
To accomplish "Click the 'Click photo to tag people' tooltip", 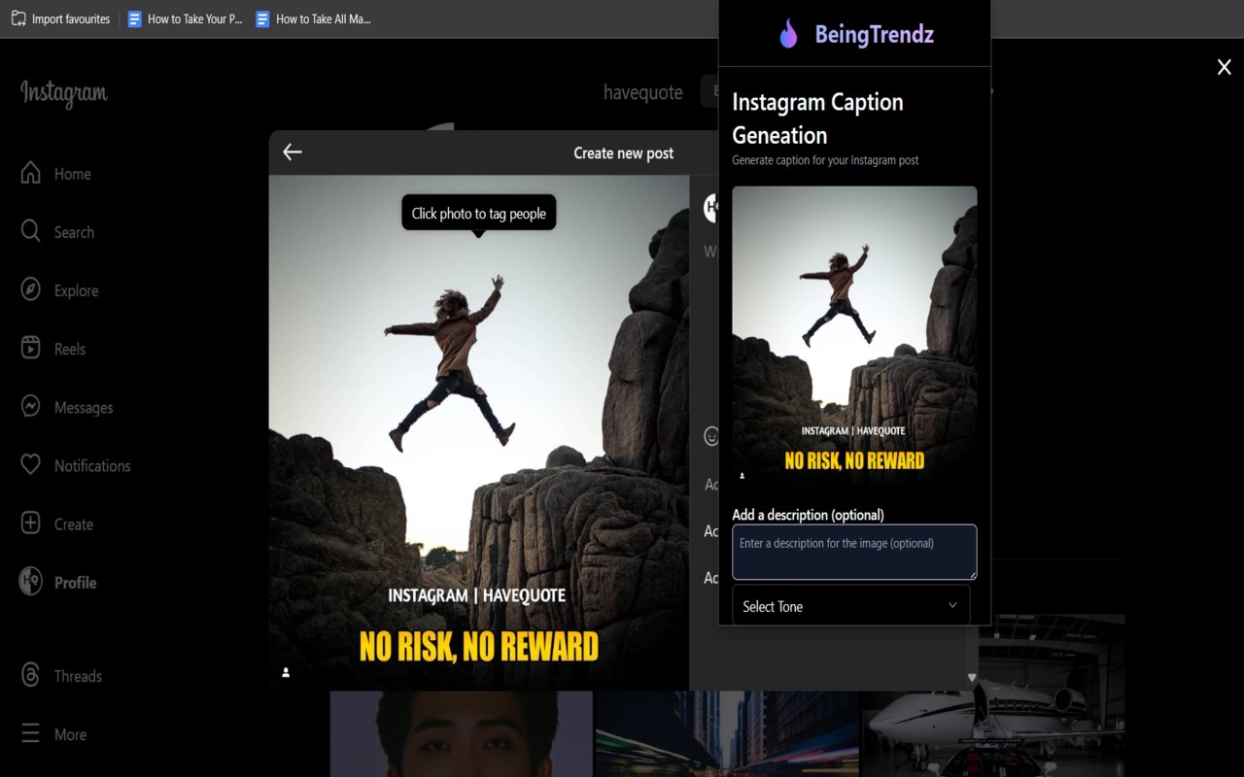I will point(478,213).
